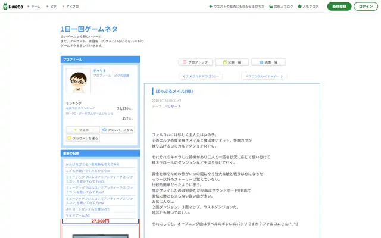Open the ホーム link in the top navigation
Viewport: 381px width, 238px height.
point(36,7)
